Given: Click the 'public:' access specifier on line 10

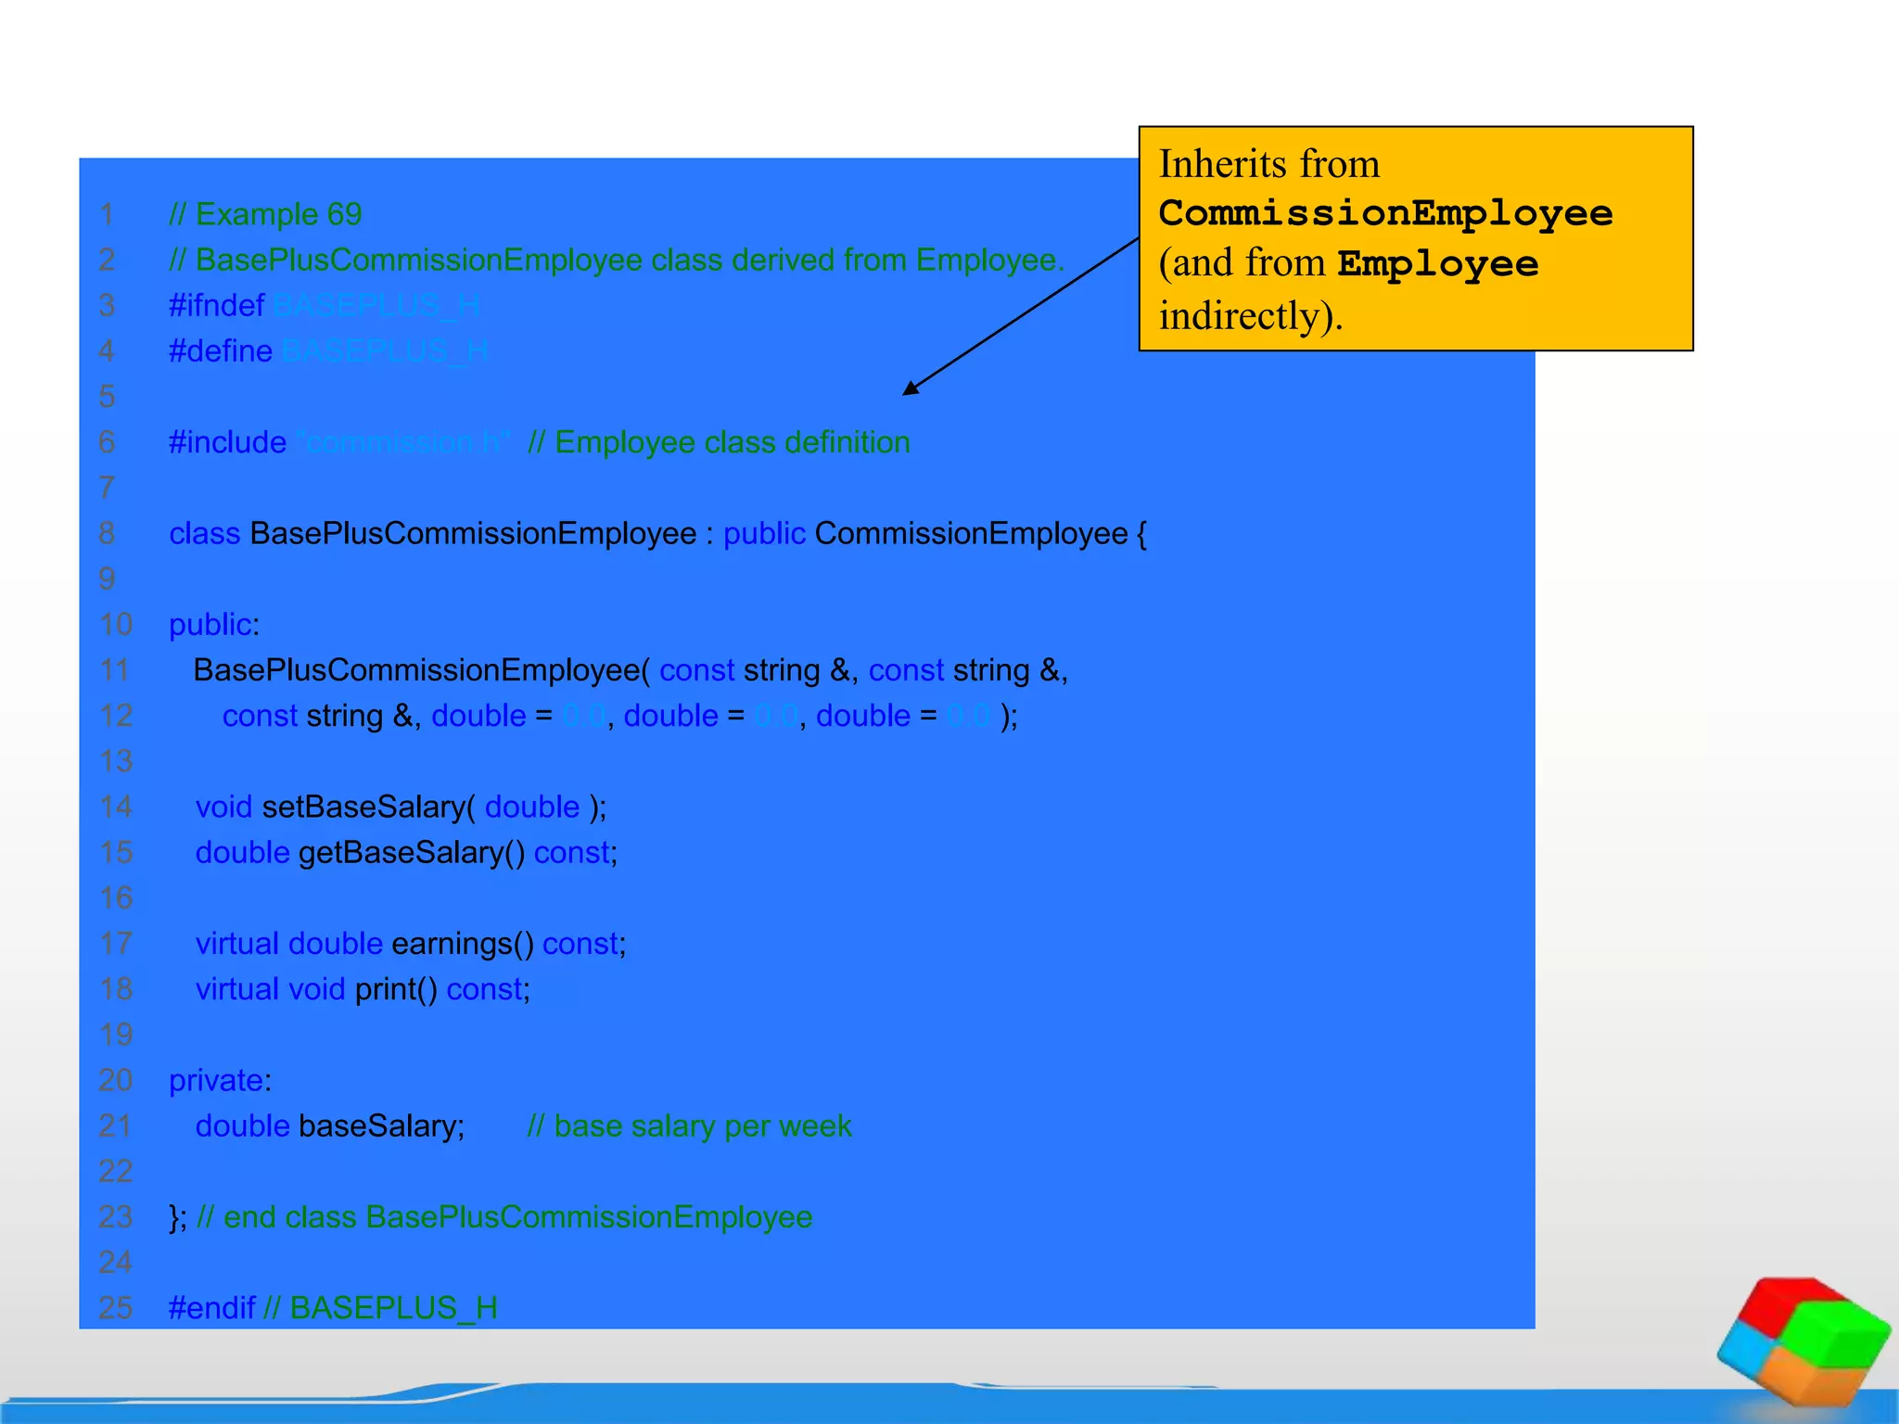Looking at the screenshot, I should 214,625.
